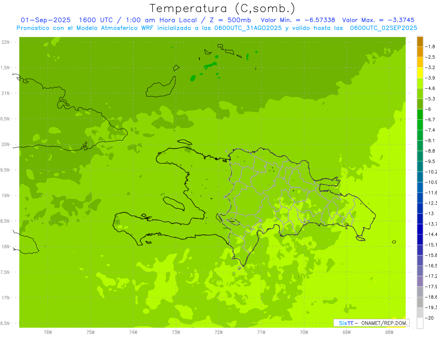Click the -4.6 colorbar label
Viewport: 437px width, 337px height.
pos(430,88)
